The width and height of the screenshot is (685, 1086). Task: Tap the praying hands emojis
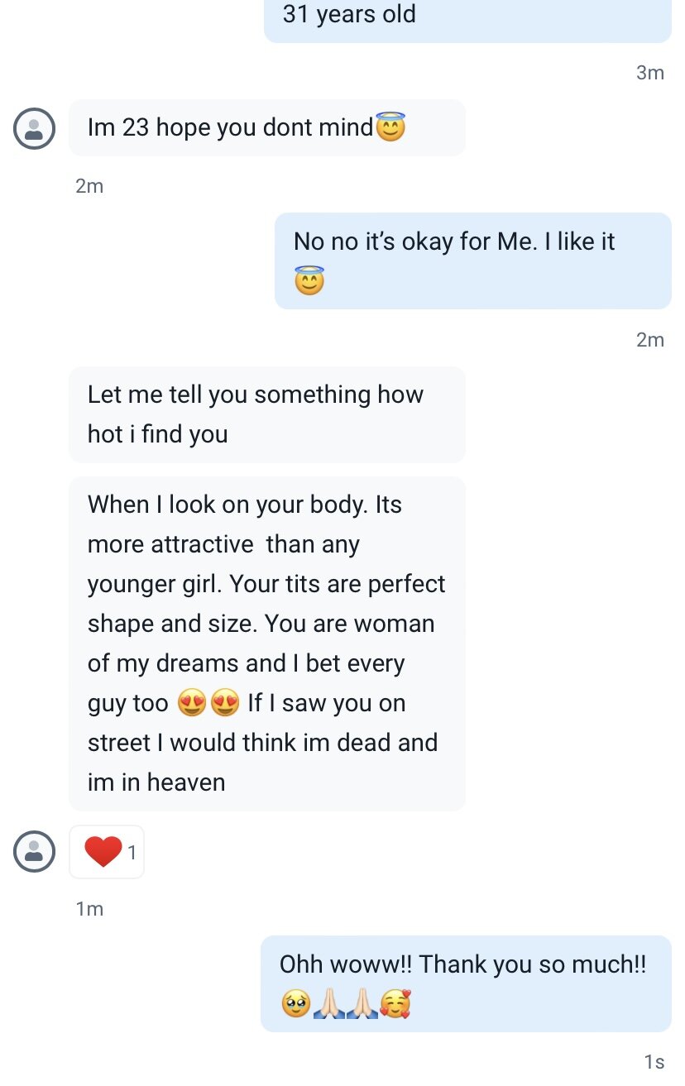[345, 1006]
